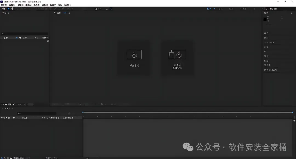This screenshot has height=159, width=296.
Task: Click the Project panel search field
Action: [x=25, y=34]
